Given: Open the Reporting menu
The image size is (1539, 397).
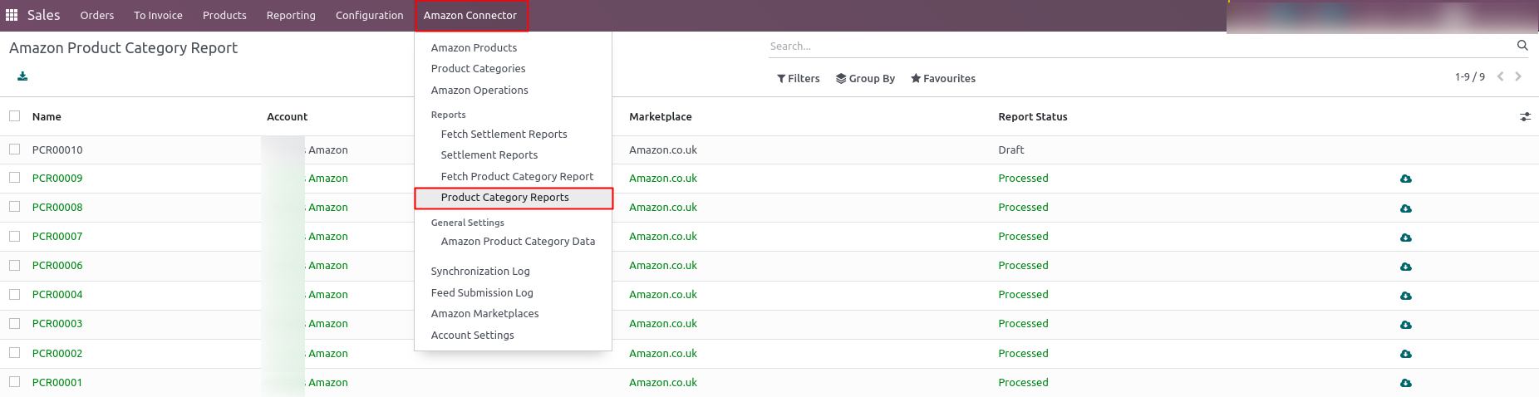Looking at the screenshot, I should [x=291, y=15].
